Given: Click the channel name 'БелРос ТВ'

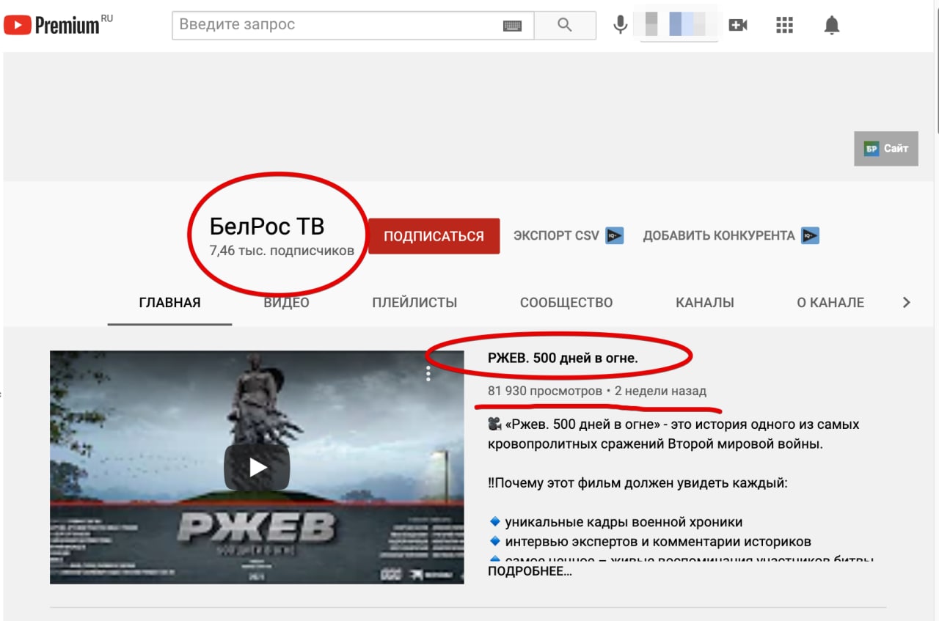Looking at the screenshot, I should 267,226.
